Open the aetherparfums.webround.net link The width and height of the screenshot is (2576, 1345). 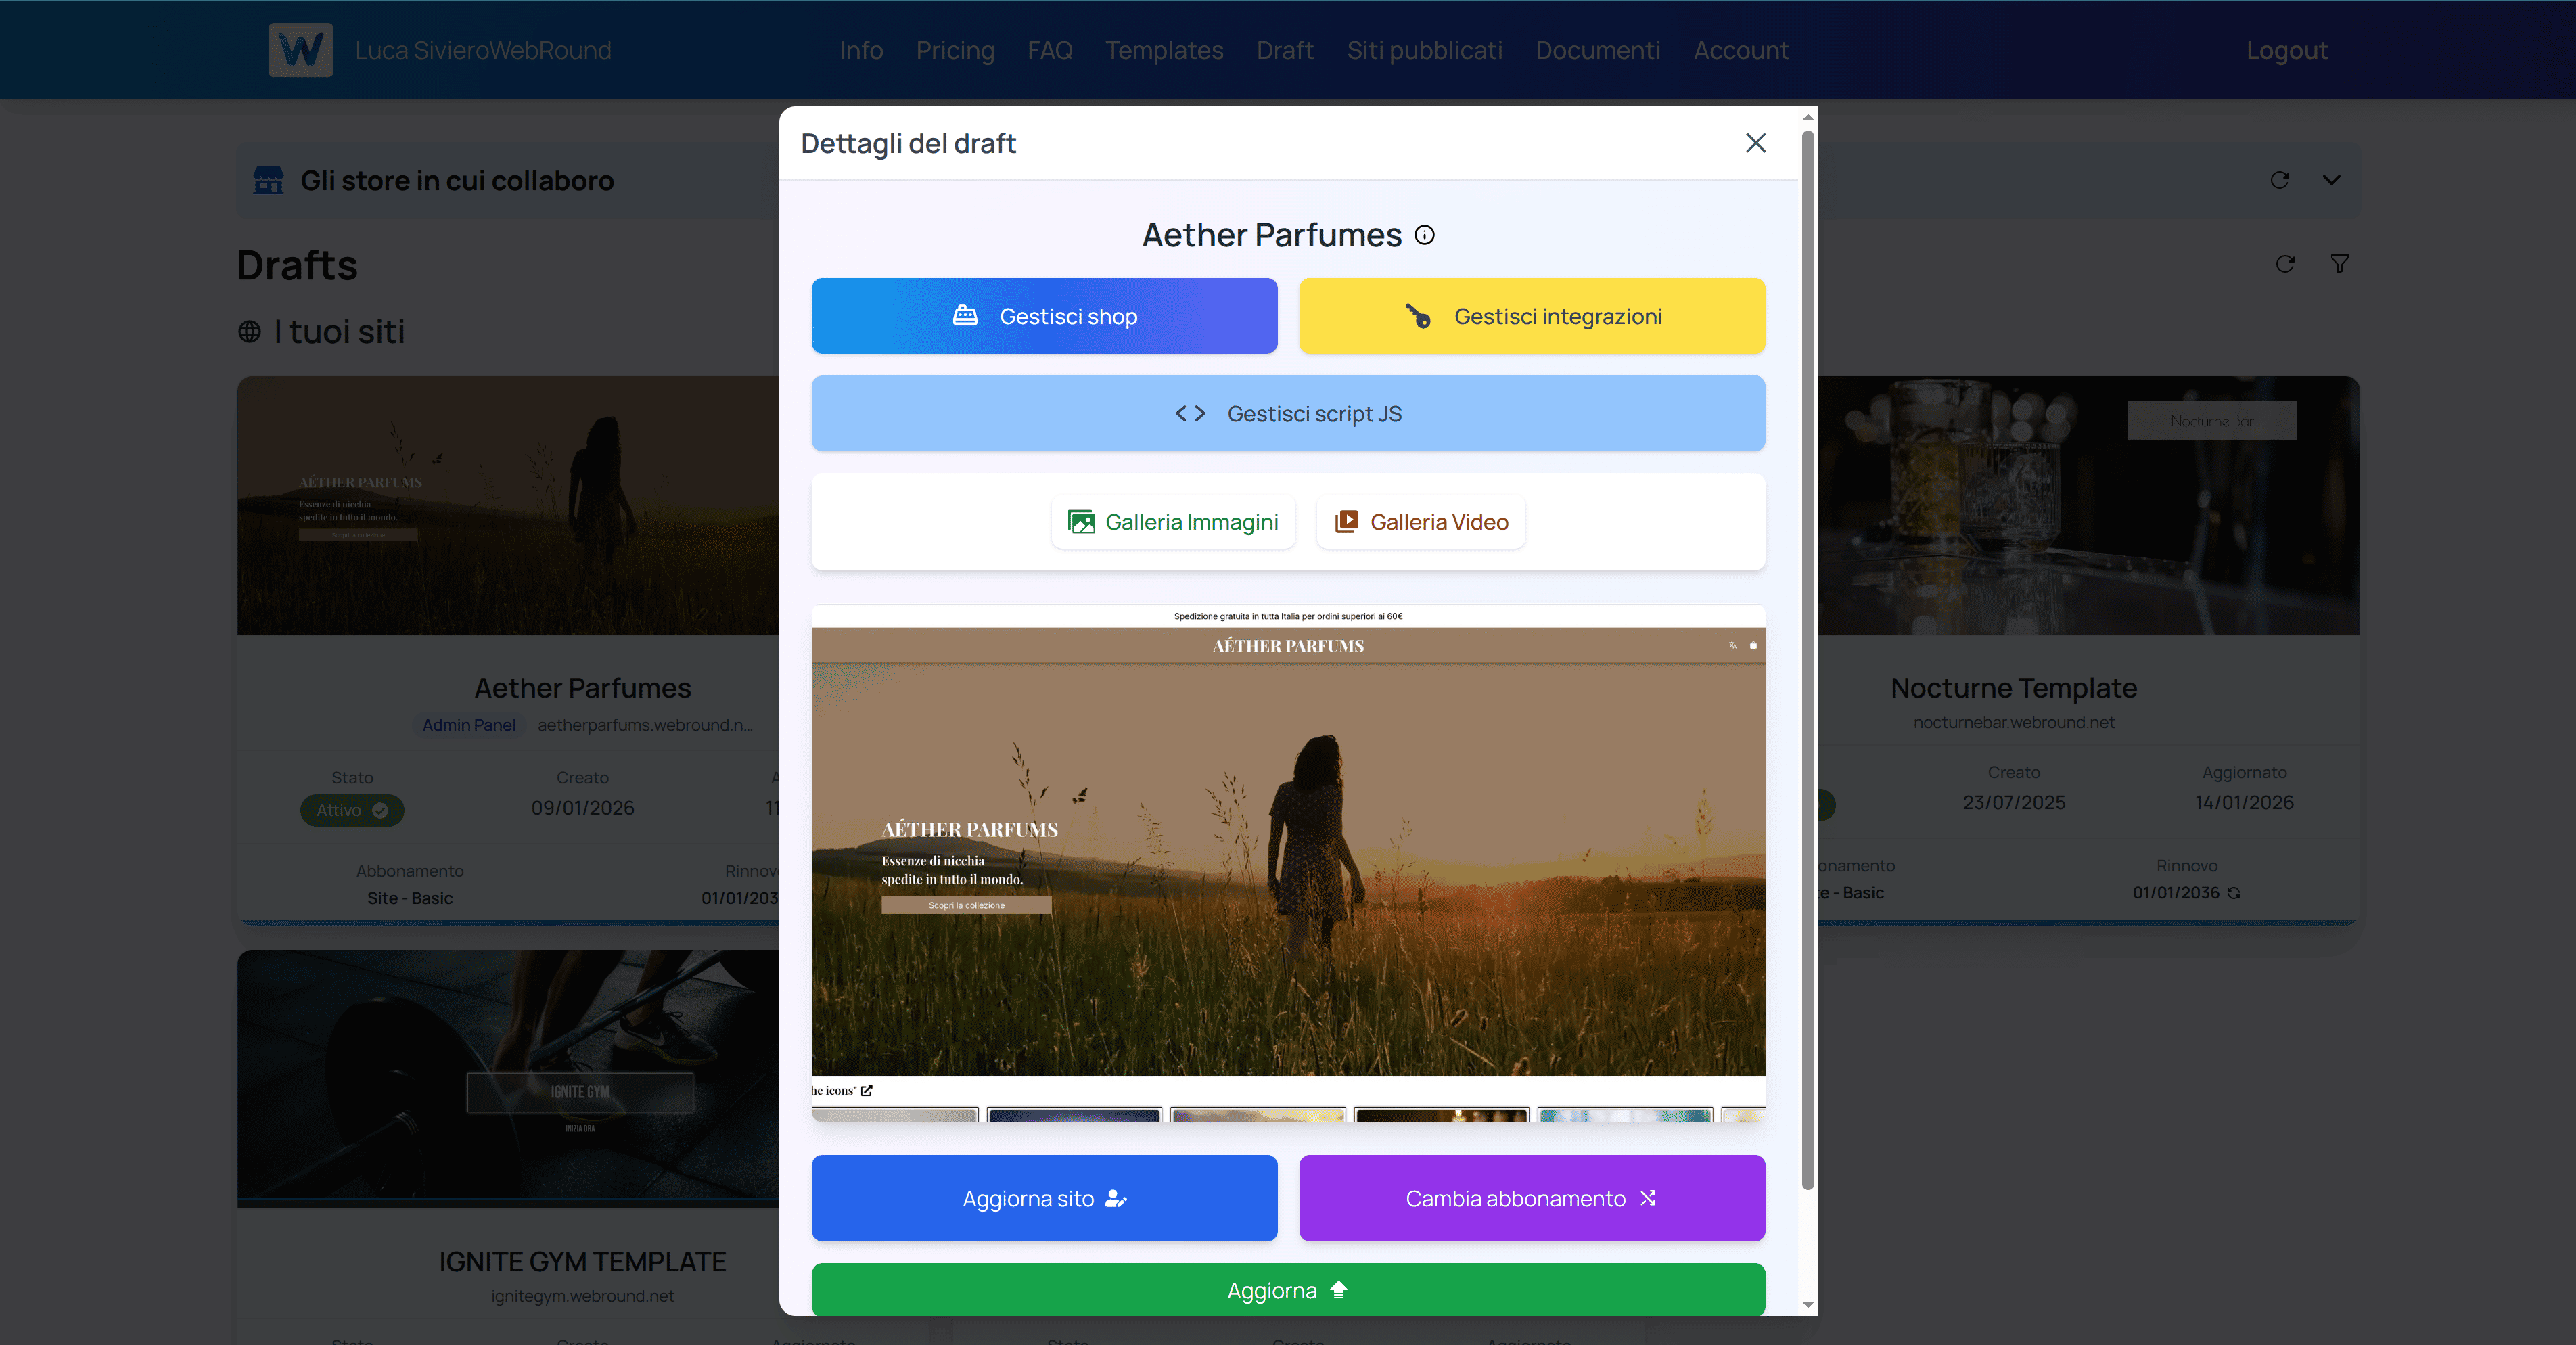click(x=645, y=725)
